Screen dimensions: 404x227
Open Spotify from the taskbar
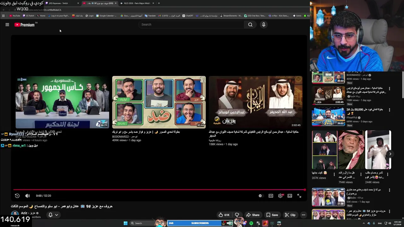coord(251,223)
